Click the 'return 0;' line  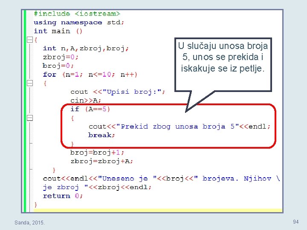(x=63, y=196)
